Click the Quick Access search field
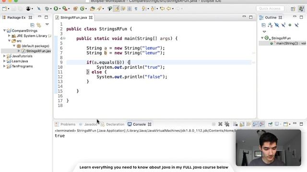 [x=270, y=9]
